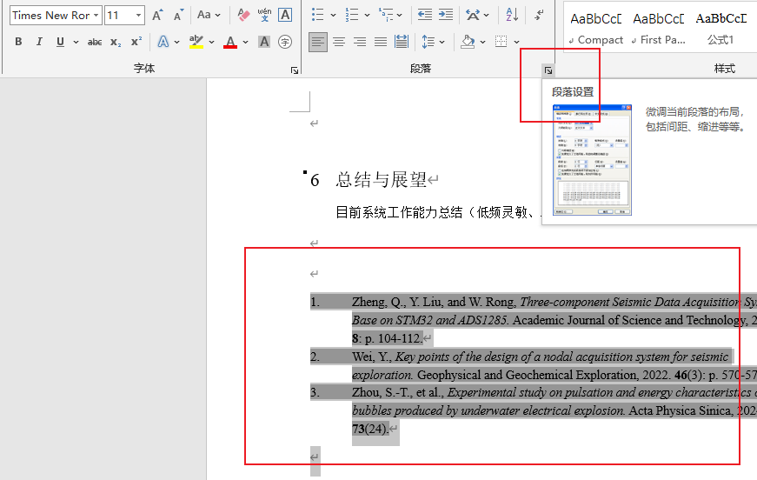The height and width of the screenshot is (480, 757).
Task: Click the page number 104-112 text
Action: (x=400, y=338)
